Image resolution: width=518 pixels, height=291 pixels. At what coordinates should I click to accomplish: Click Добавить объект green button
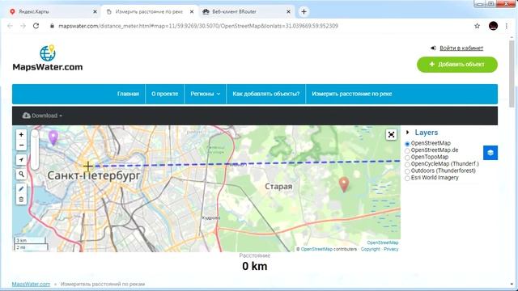[x=457, y=65]
